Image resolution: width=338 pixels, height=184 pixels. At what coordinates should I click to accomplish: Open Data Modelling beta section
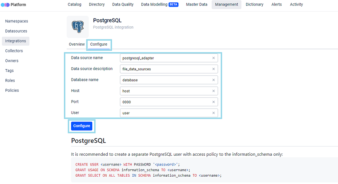[x=160, y=5]
